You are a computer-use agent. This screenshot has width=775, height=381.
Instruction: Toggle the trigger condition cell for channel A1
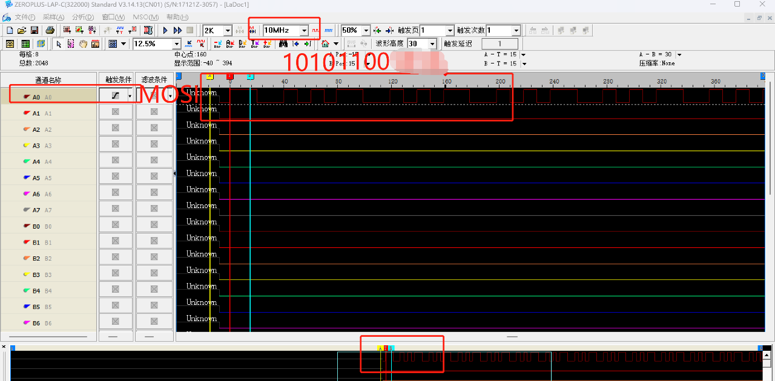(x=116, y=111)
